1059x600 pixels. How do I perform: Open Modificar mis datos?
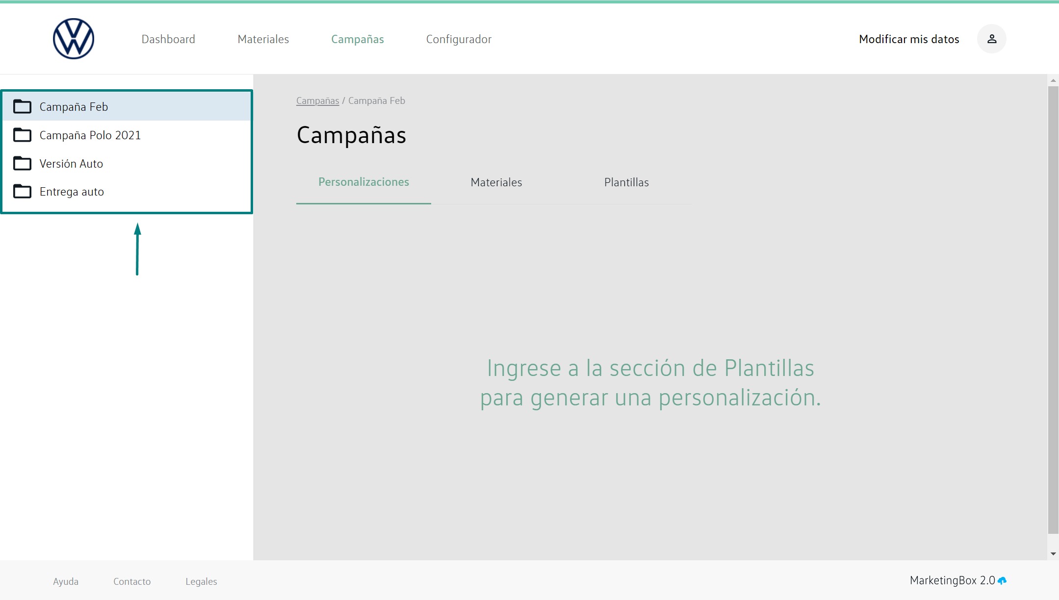point(908,39)
